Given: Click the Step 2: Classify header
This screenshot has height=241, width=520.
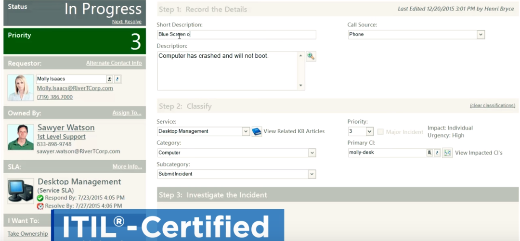Looking at the screenshot, I should pyautogui.click(x=338, y=106).
